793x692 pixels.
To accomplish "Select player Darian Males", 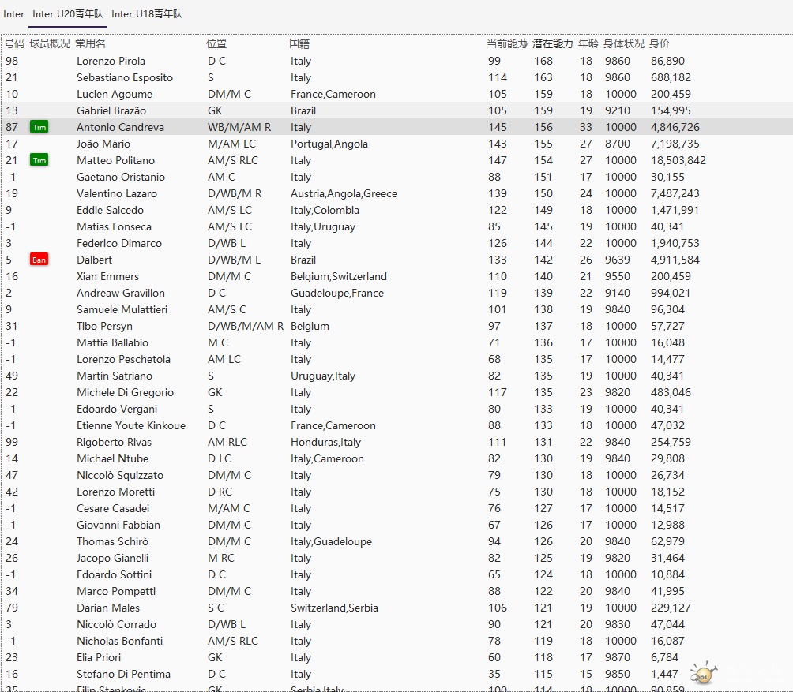I will pyautogui.click(x=108, y=608).
